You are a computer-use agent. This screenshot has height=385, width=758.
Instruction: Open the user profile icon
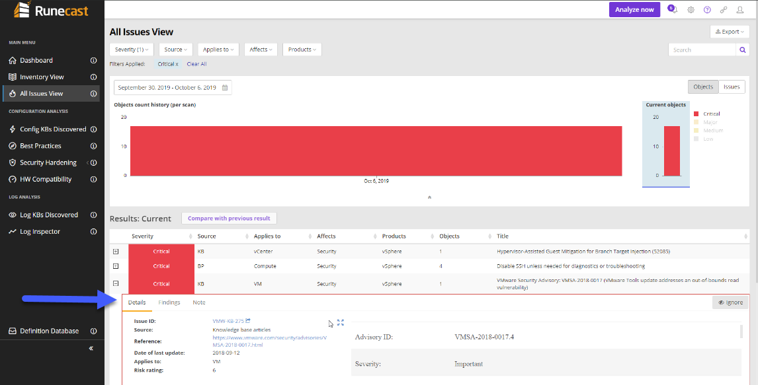point(740,10)
